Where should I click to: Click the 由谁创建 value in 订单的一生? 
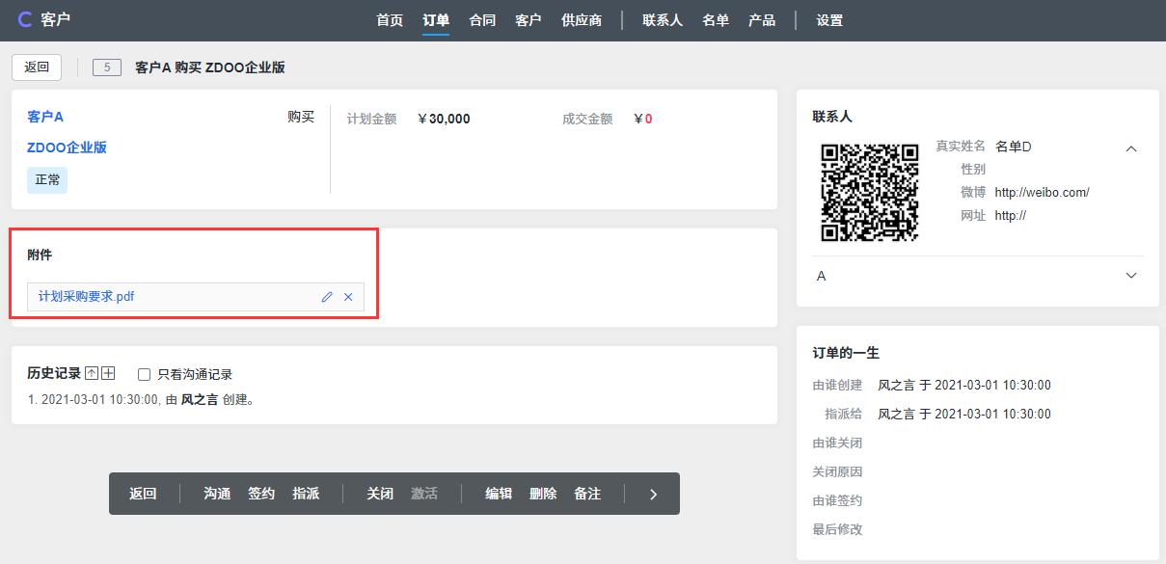tap(964, 385)
